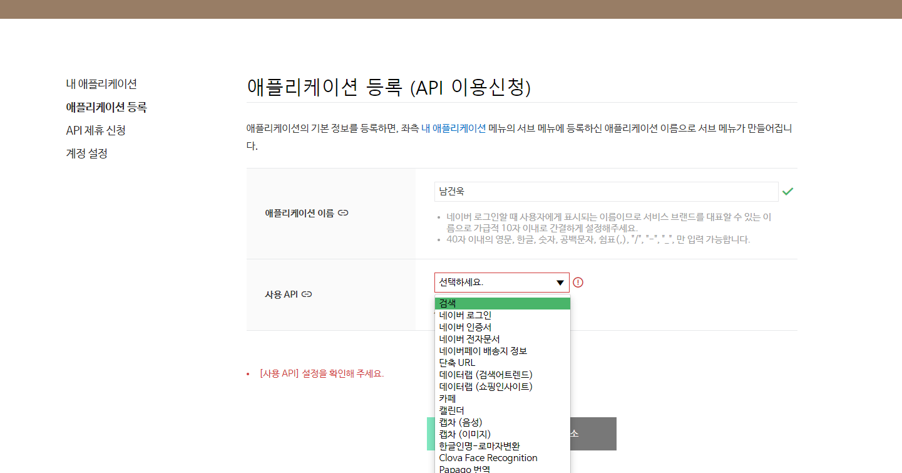Viewport: 902px width, 473px height.
Task: Pick 네이버 인증서 in the dropdown list
Action: pyautogui.click(x=503, y=327)
